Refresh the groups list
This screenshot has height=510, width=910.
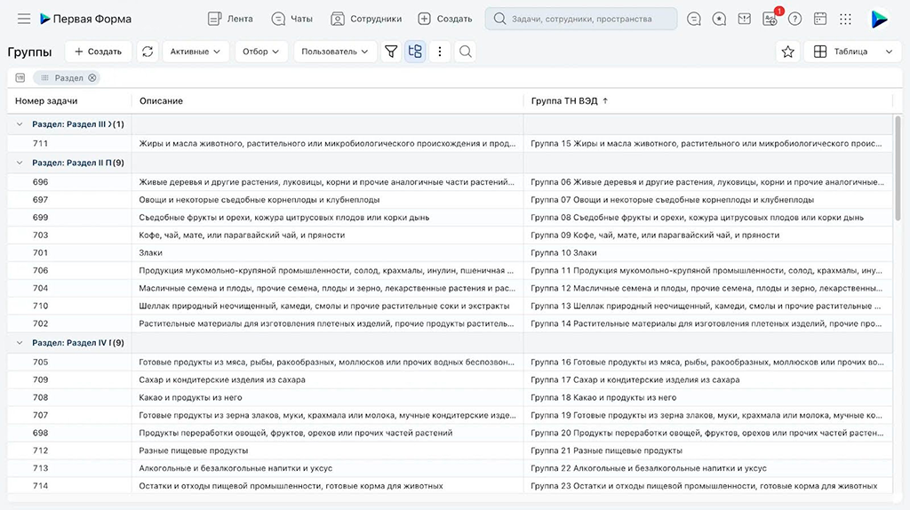(148, 52)
